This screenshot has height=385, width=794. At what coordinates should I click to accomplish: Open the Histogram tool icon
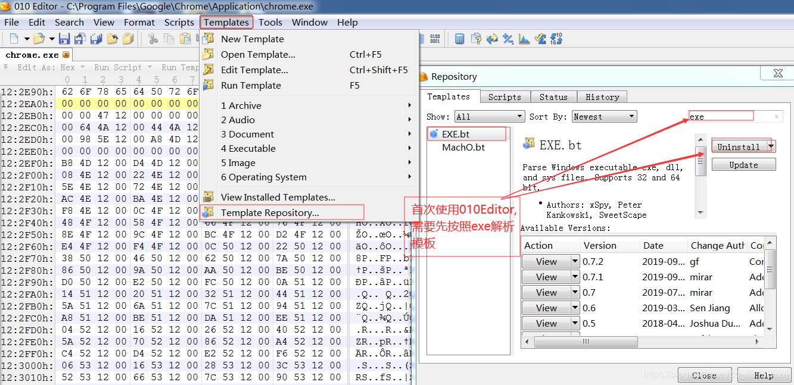pos(524,39)
